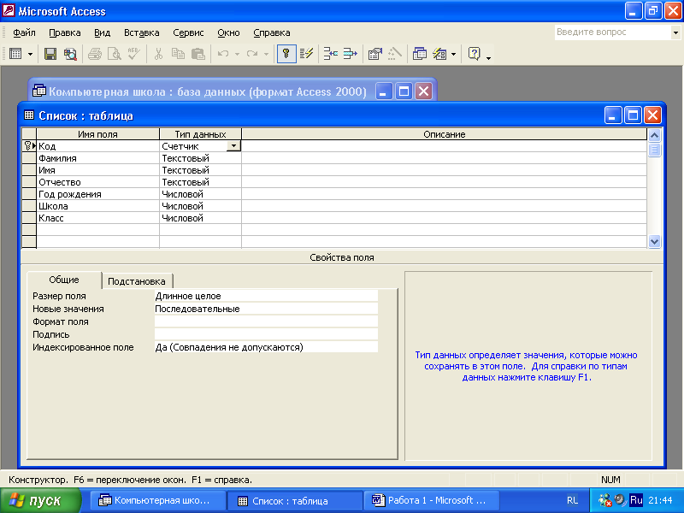684x513 pixels.
Task: Click the Текстовый type of Фамилия row
Action: coord(201,158)
